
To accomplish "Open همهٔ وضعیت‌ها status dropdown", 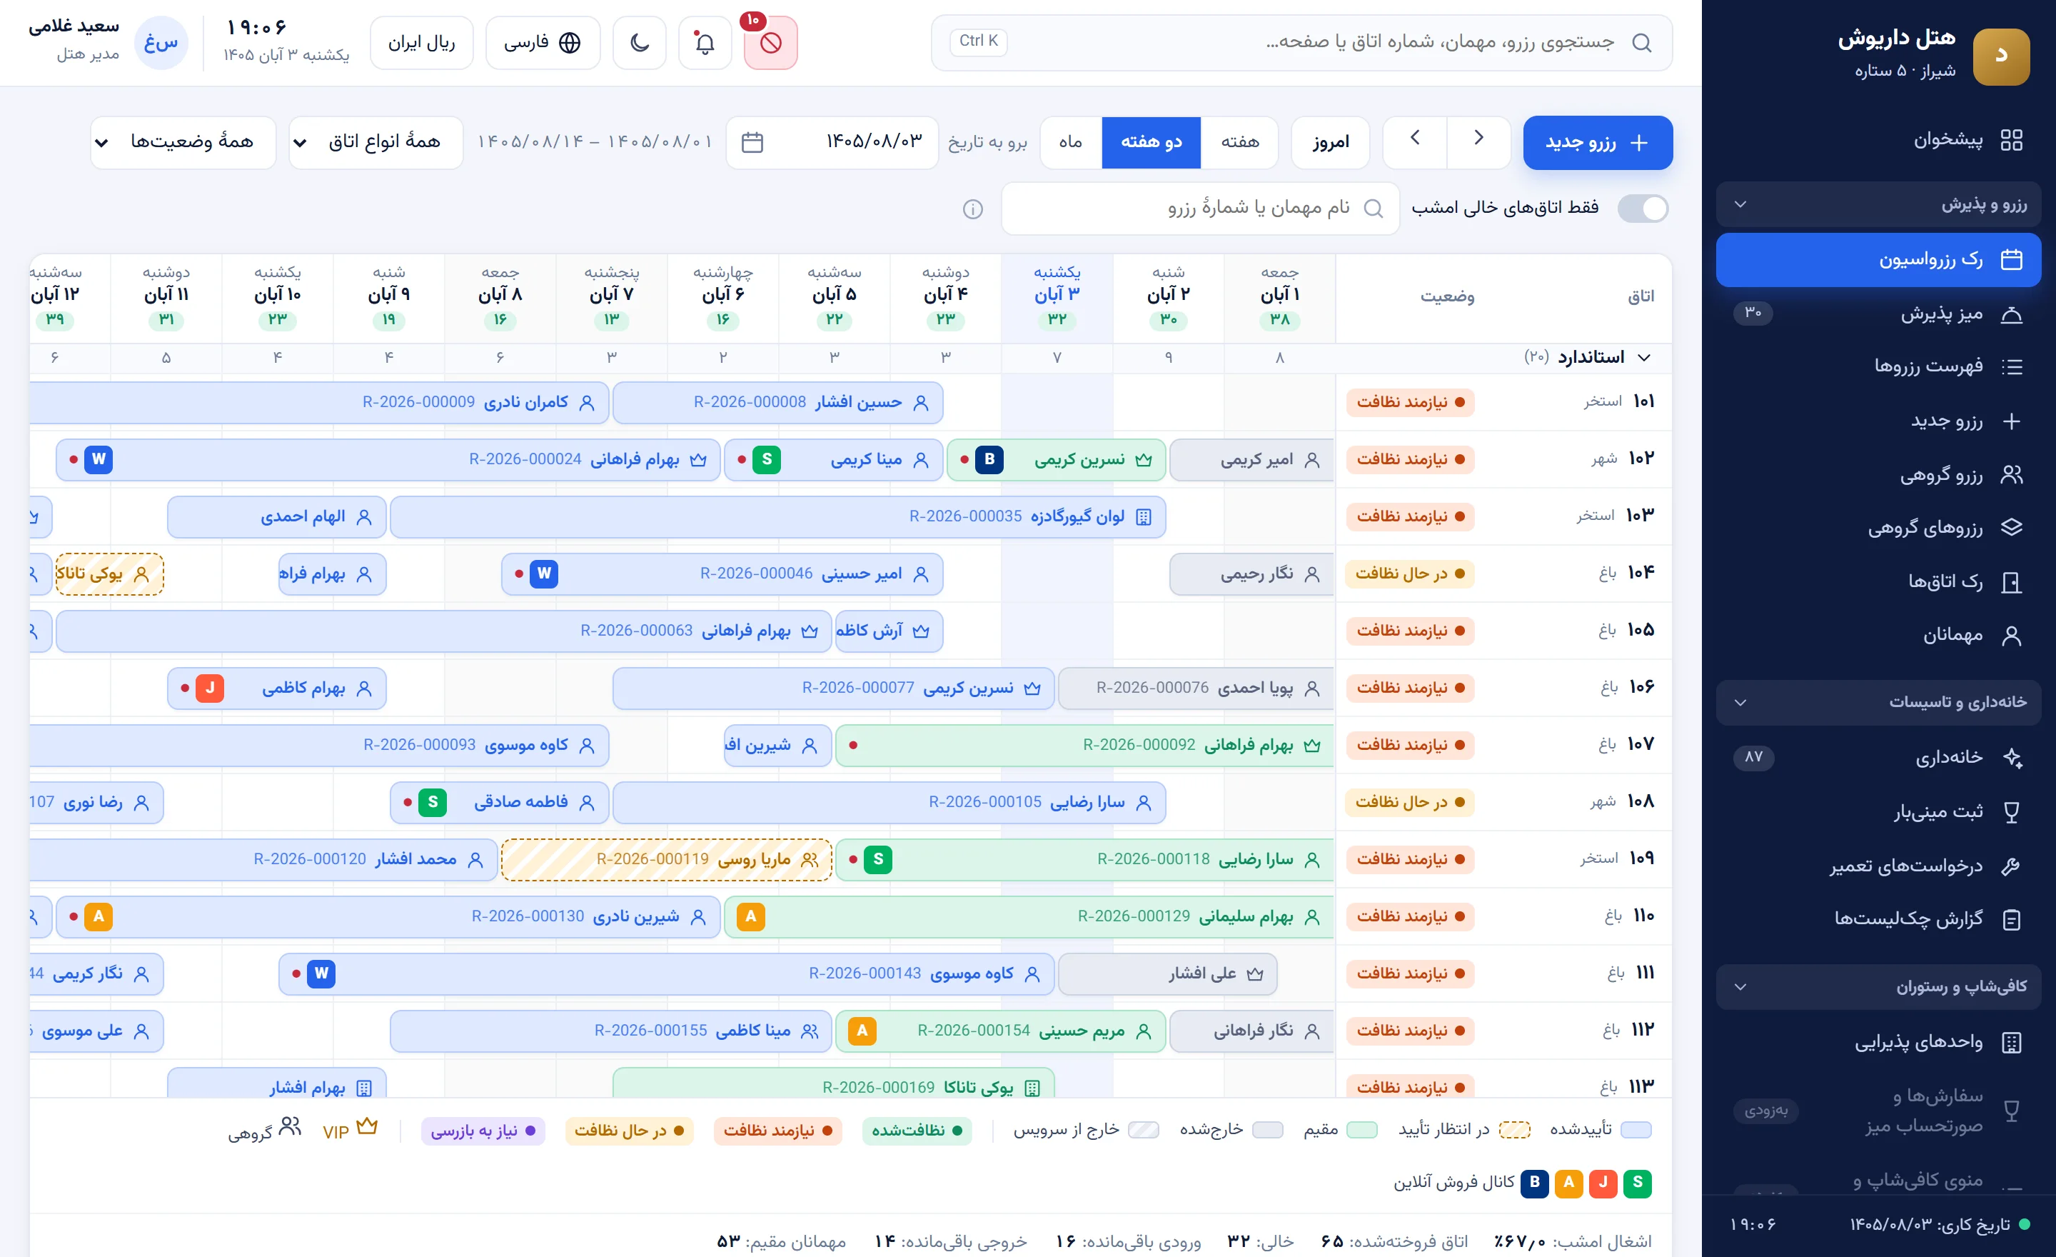I will [x=183, y=142].
